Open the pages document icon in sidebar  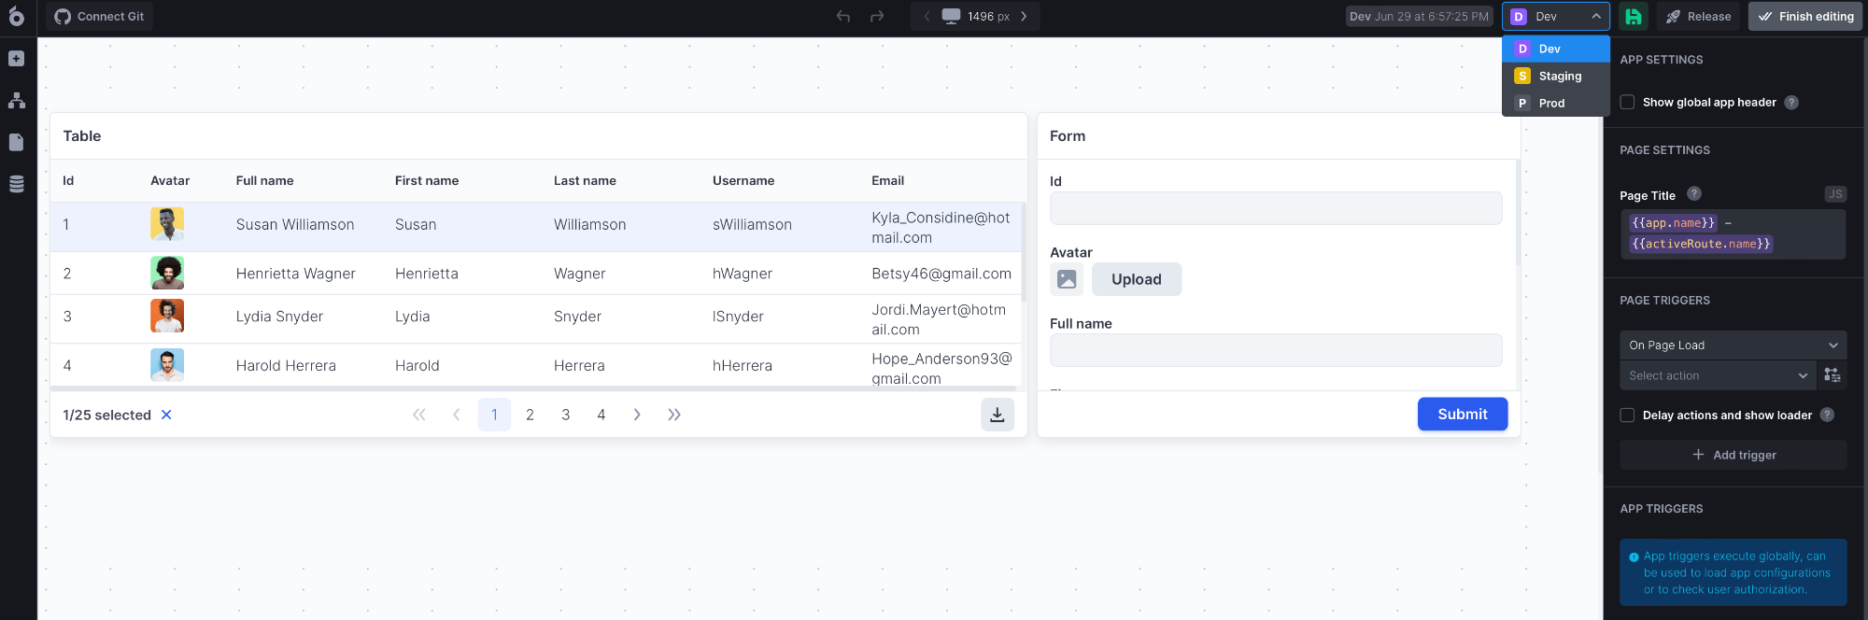pos(16,142)
